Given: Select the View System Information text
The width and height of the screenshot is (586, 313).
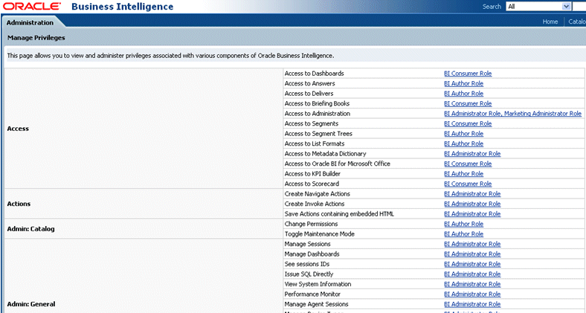Looking at the screenshot, I should (x=318, y=284).
